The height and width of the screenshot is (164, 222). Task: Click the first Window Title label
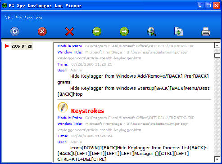(x=70, y=52)
